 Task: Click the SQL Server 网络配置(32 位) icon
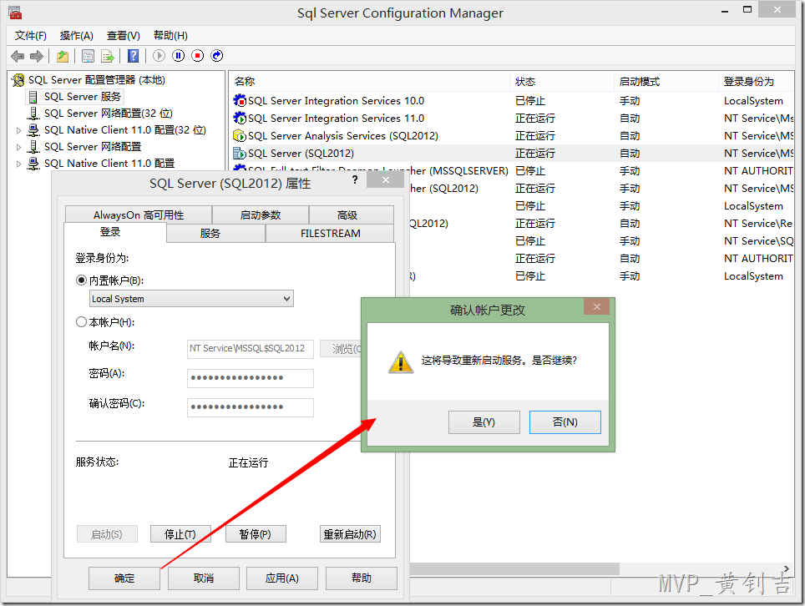tap(33, 113)
